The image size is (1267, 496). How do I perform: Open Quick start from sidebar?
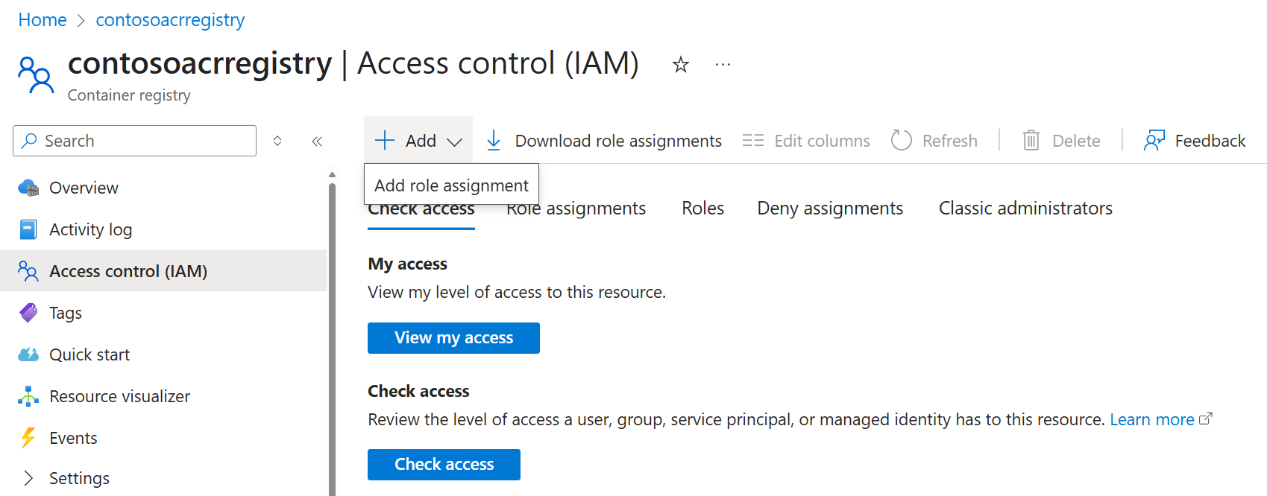pos(89,354)
